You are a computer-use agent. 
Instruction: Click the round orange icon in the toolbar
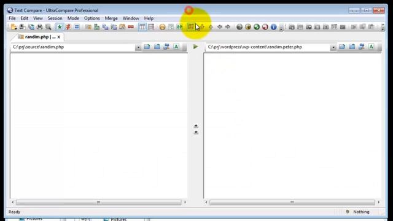point(162,27)
